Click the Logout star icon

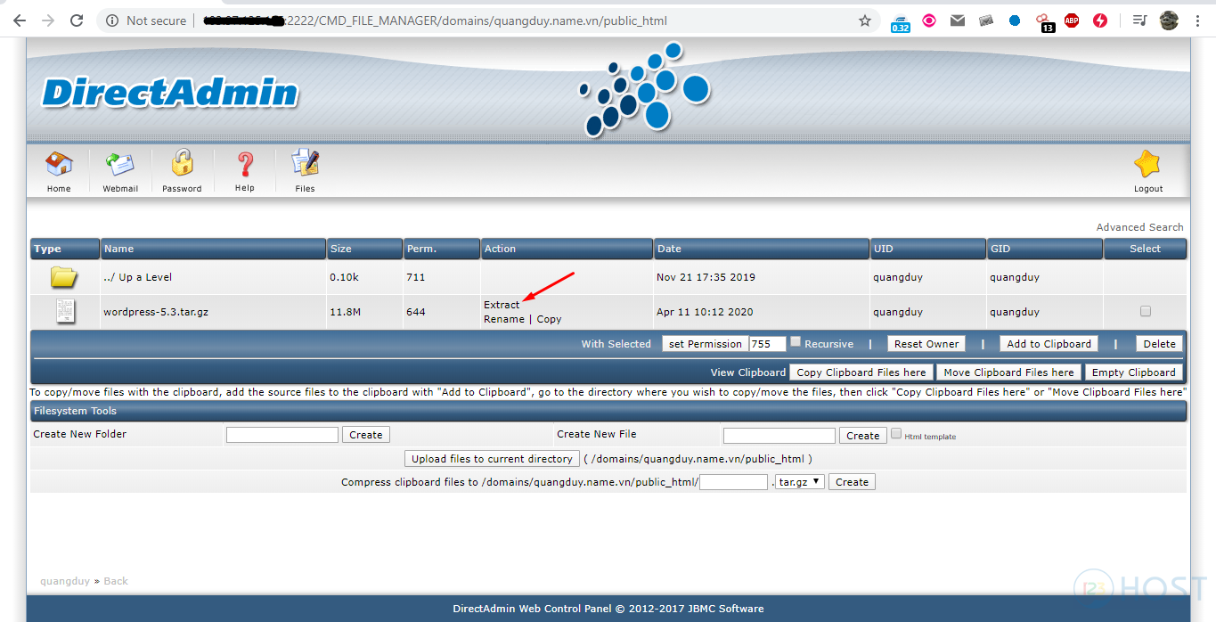pos(1147,165)
